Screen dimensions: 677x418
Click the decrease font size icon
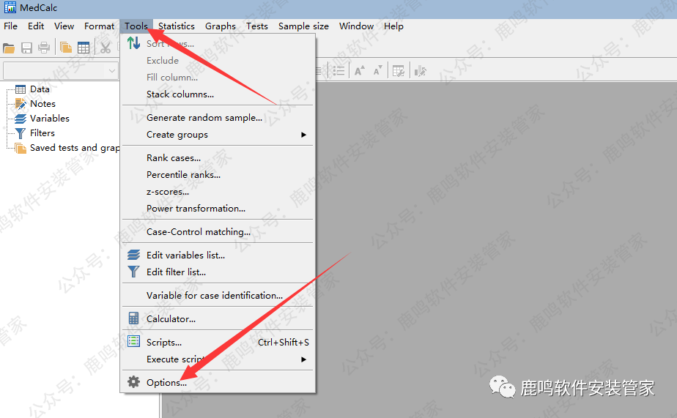coord(378,71)
